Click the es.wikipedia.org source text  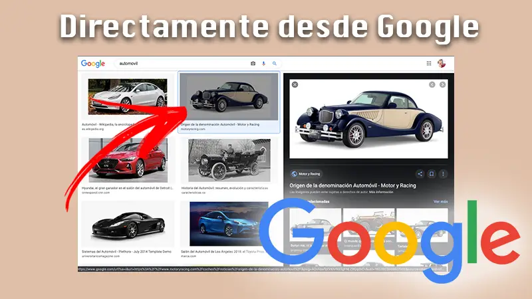92,129
